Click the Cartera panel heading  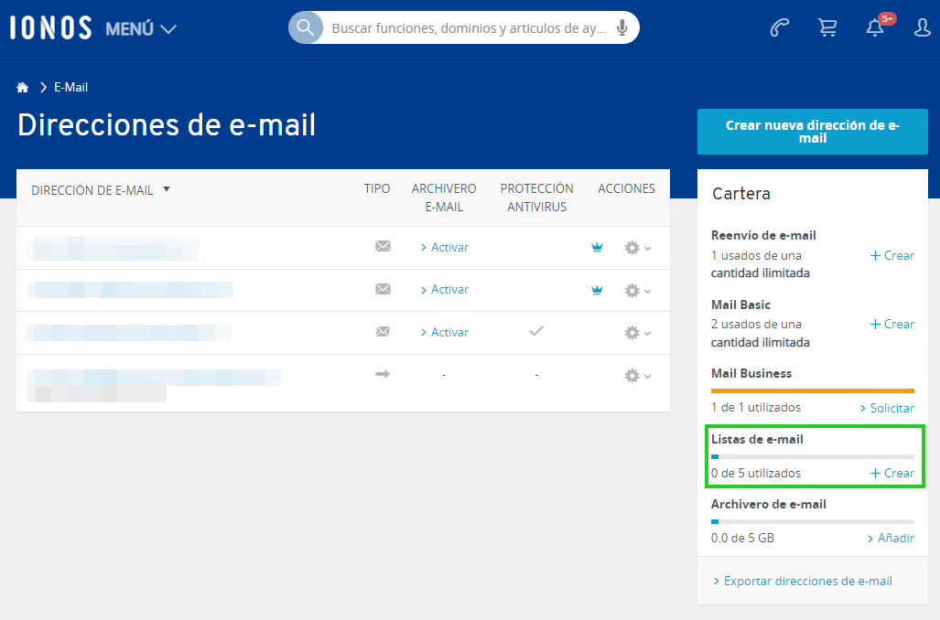click(x=741, y=194)
